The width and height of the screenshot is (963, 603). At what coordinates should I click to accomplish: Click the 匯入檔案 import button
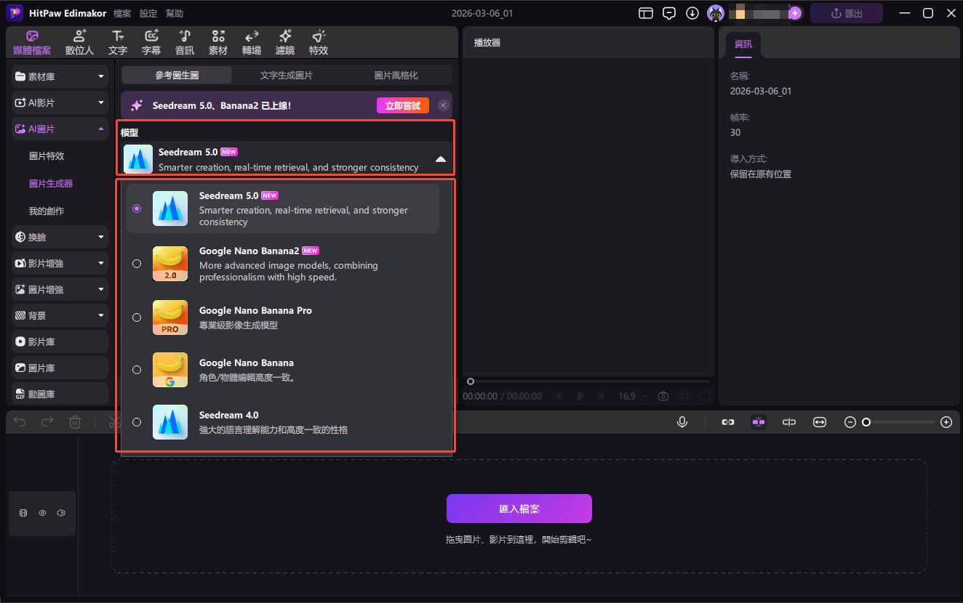tap(519, 509)
